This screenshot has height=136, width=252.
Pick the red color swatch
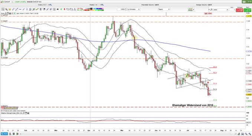click(85, 10)
